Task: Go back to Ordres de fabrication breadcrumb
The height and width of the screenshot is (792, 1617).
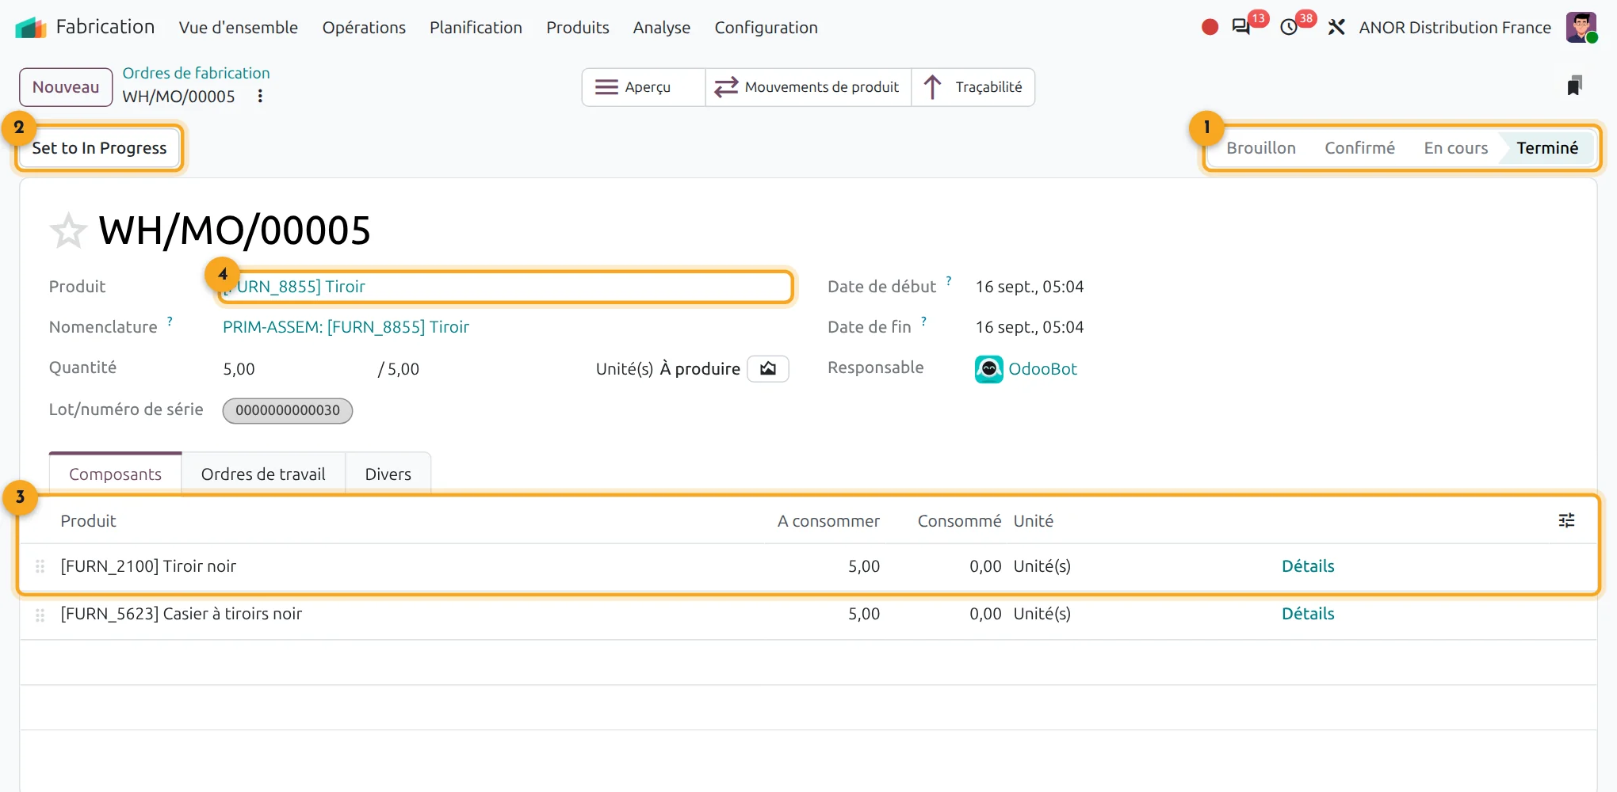Action: tap(196, 73)
